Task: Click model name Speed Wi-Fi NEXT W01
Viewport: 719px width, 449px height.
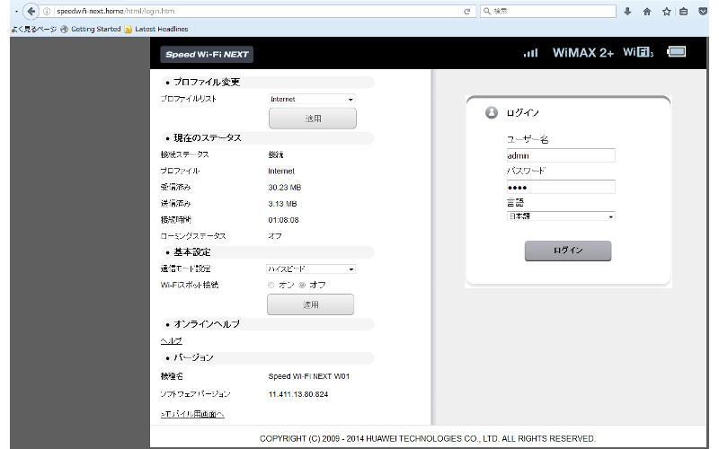Action: tap(308, 376)
